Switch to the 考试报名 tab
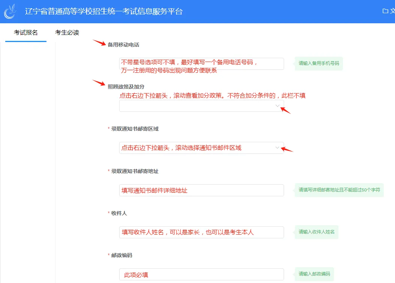The width and height of the screenshot is (395, 283). tap(26, 33)
